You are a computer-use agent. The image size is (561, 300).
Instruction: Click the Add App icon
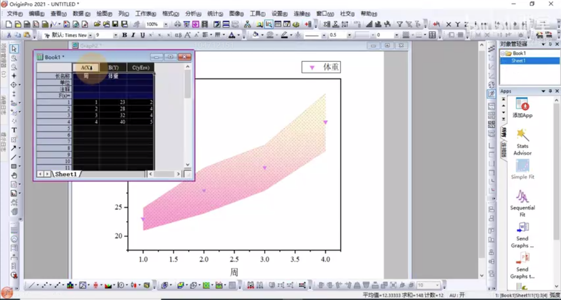click(x=522, y=105)
